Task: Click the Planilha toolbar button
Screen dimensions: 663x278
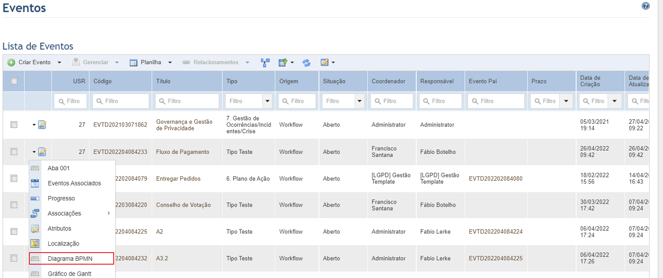Action: click(x=146, y=62)
